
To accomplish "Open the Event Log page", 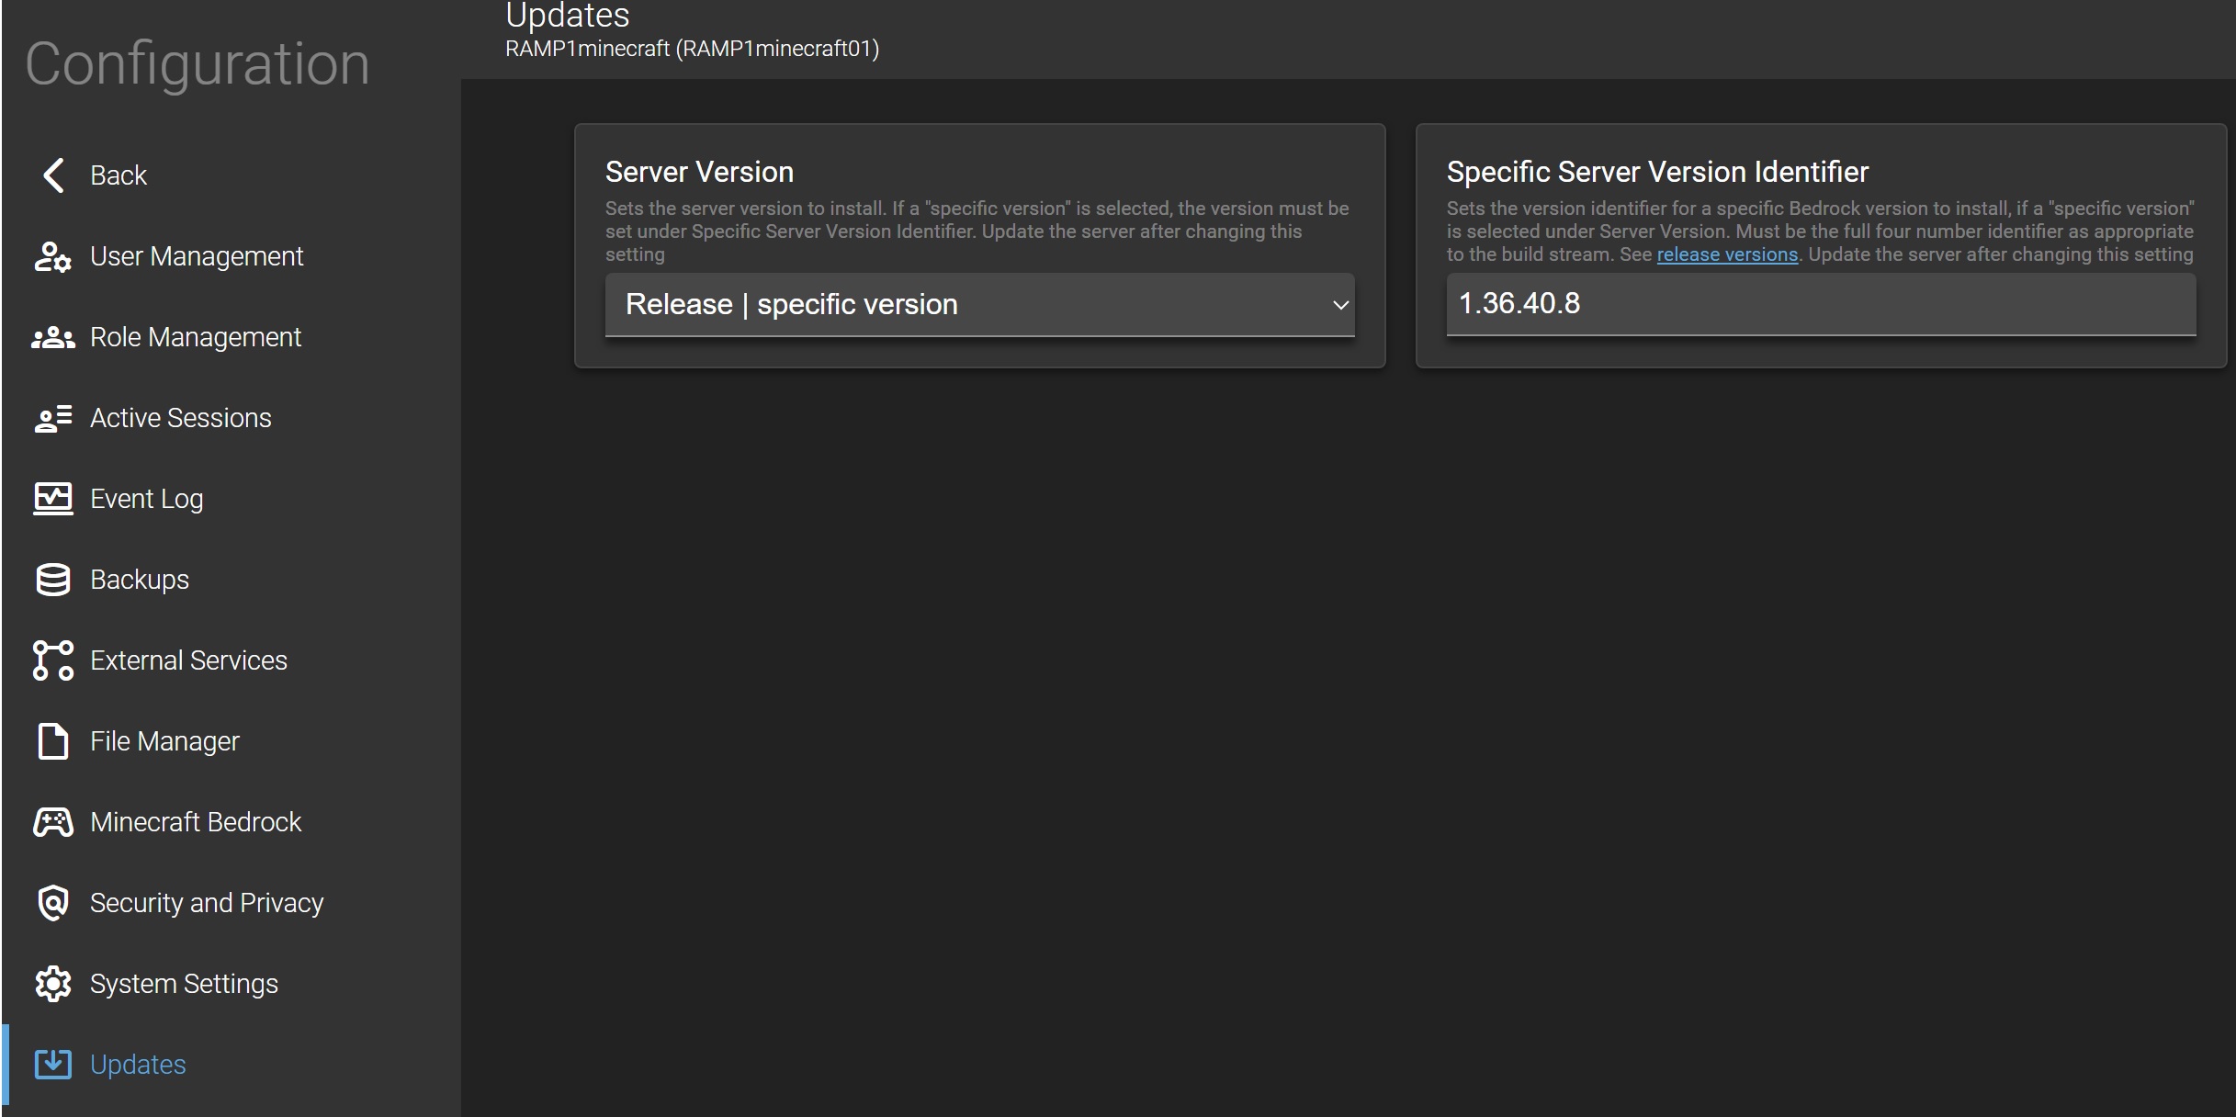I will tap(147, 499).
